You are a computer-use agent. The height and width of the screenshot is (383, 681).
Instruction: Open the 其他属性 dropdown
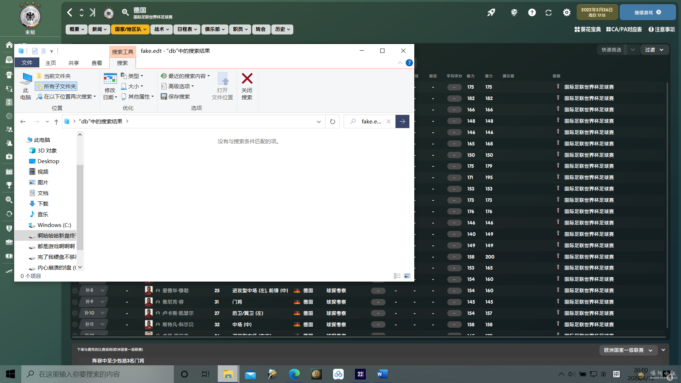click(x=137, y=96)
